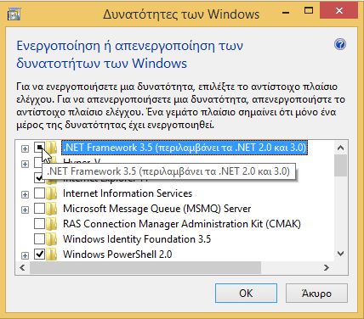This screenshot has width=364, height=319.
Task: Confirm changes with the OK button
Action: (x=246, y=294)
